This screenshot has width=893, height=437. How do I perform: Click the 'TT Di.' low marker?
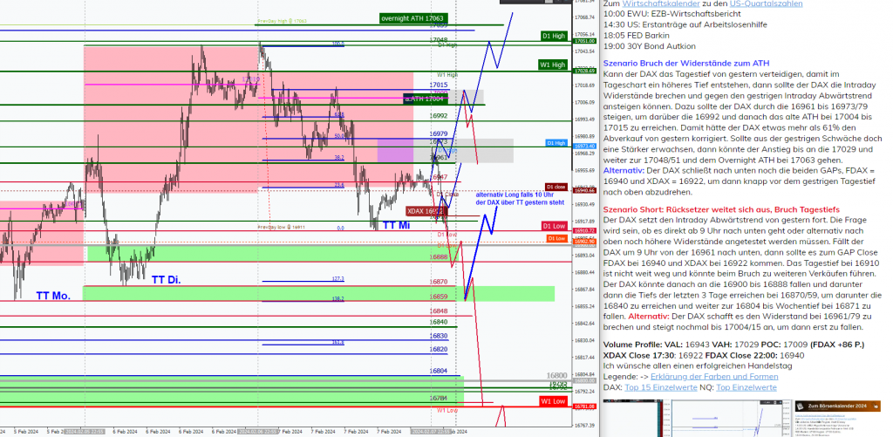tap(167, 280)
